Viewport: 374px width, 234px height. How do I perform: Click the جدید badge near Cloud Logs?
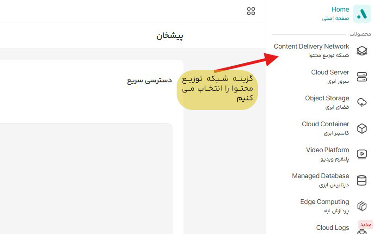pos(366,225)
